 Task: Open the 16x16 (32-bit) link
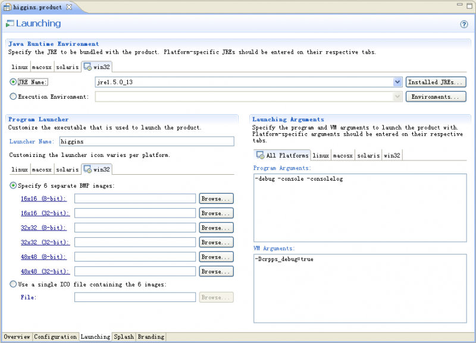45,213
